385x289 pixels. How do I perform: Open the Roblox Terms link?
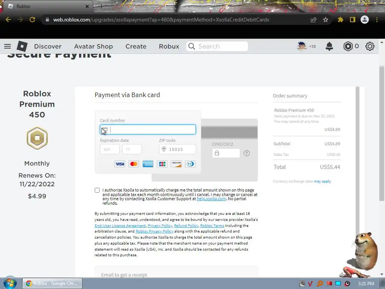[x=212, y=226]
